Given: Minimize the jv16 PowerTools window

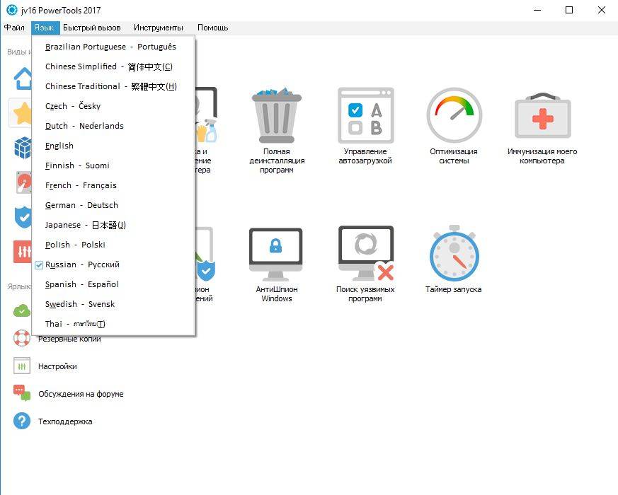Looking at the screenshot, I should [537, 10].
